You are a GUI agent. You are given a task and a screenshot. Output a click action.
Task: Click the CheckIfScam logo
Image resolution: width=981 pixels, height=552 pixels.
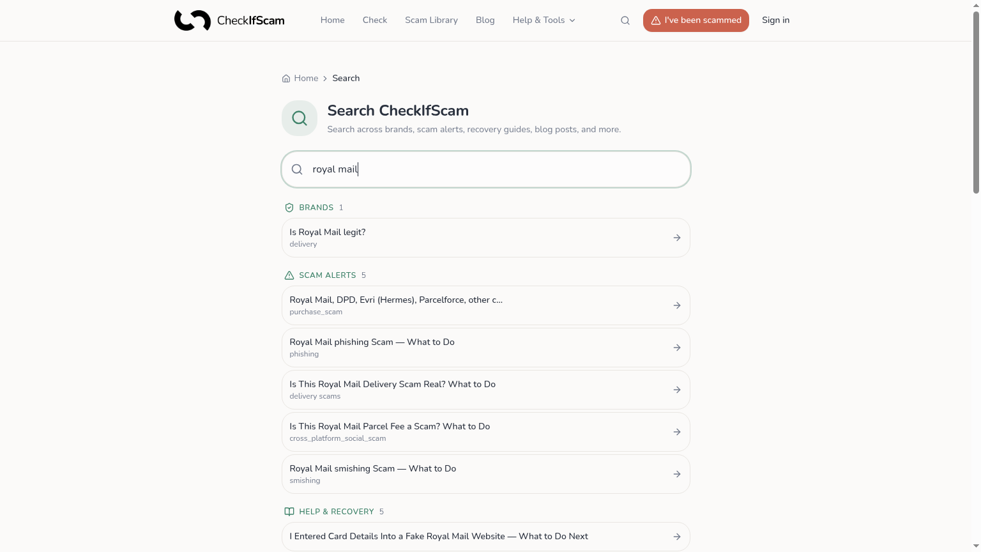point(229,20)
